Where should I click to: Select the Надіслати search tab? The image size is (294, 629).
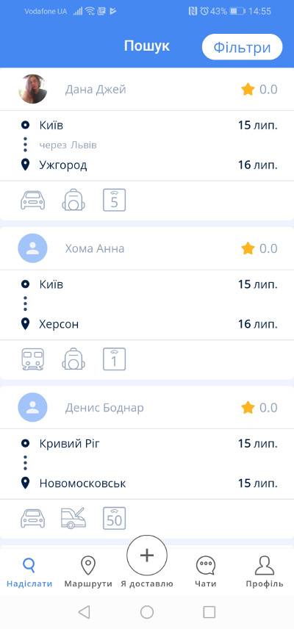[x=29, y=572]
